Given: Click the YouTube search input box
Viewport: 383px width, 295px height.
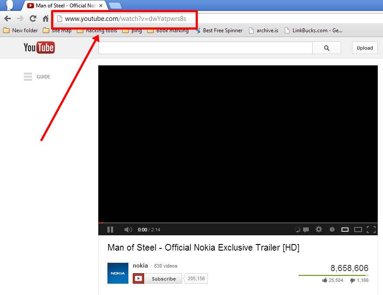Looking at the screenshot, I should (x=205, y=48).
